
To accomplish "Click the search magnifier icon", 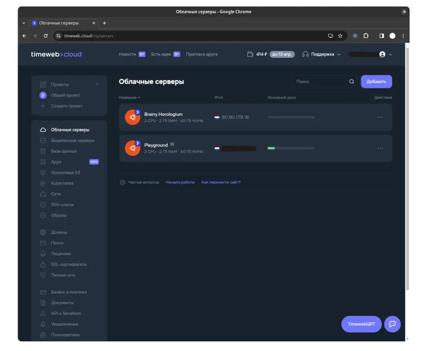I will point(352,82).
